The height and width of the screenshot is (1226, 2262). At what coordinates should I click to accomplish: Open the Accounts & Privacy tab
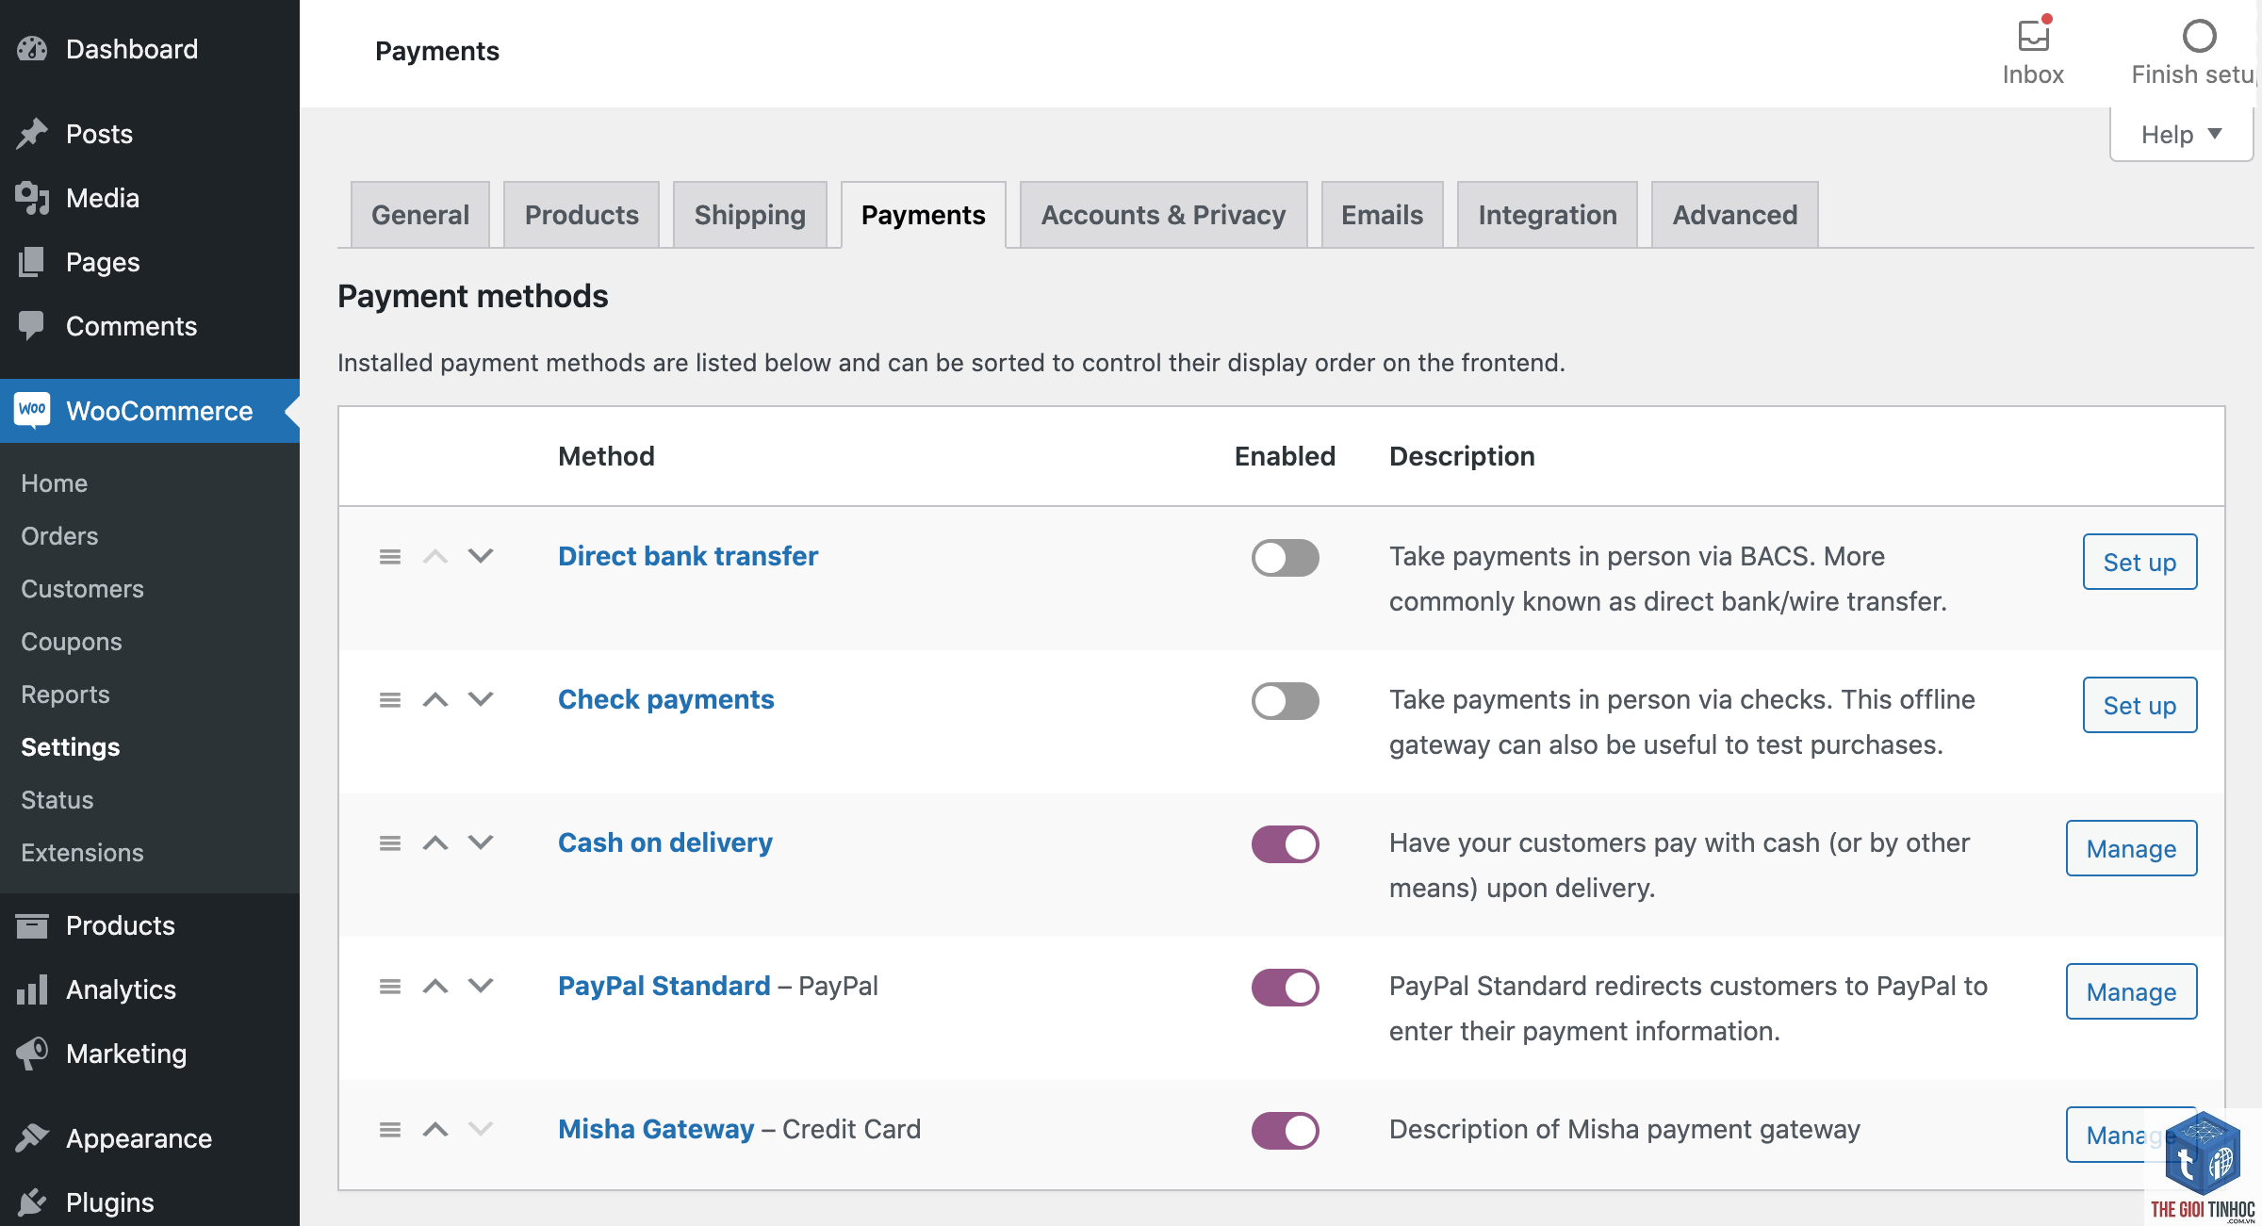click(1163, 215)
